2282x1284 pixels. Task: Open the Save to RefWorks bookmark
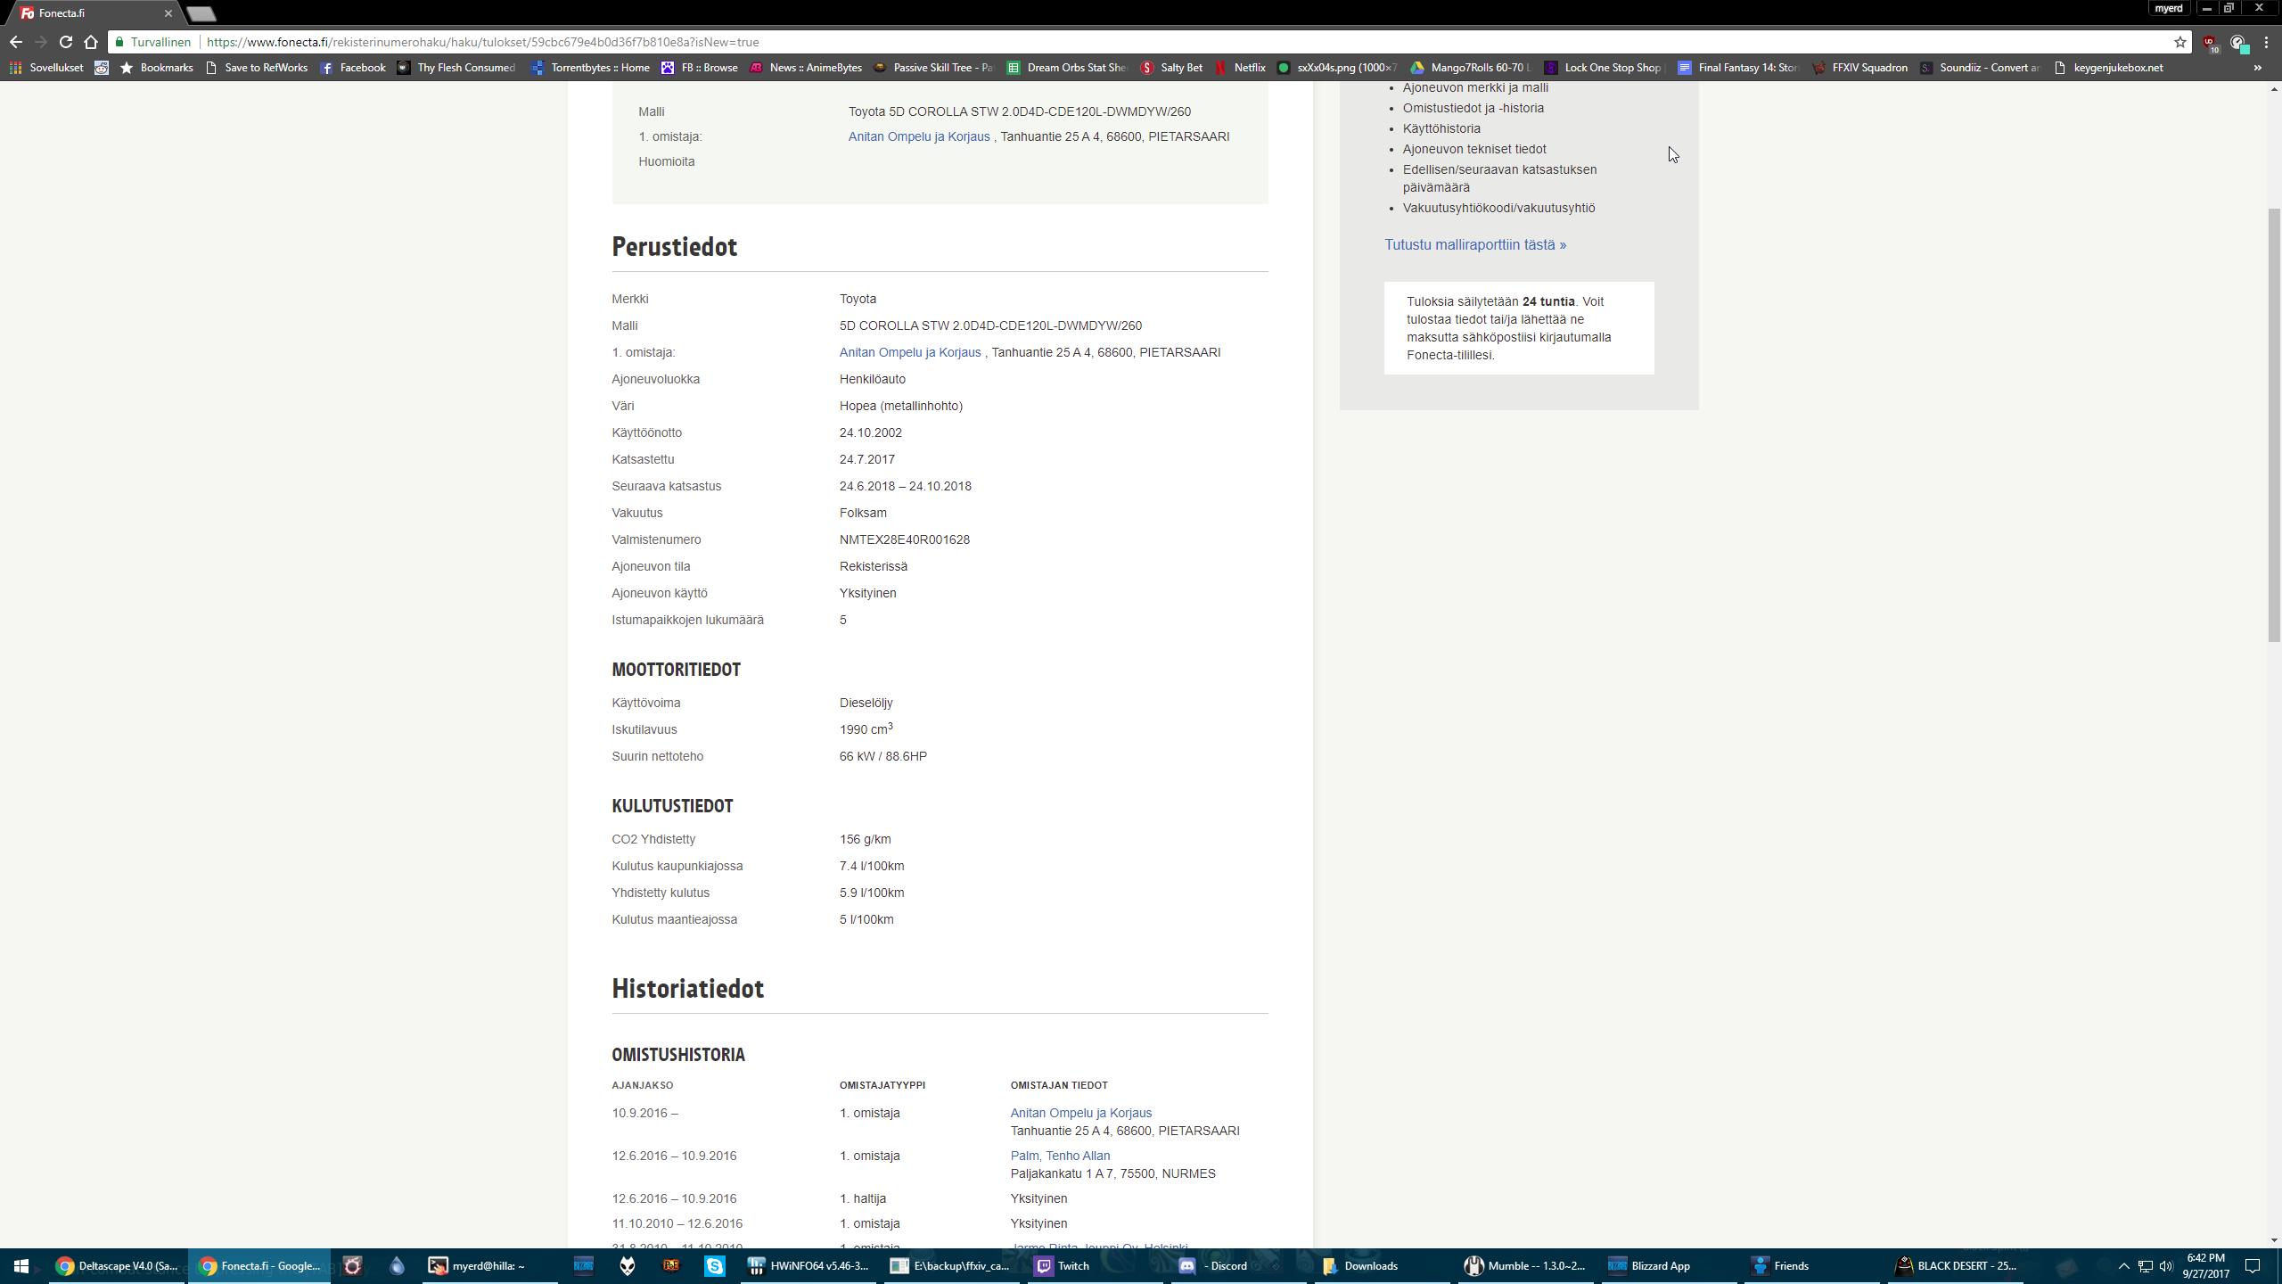(257, 68)
